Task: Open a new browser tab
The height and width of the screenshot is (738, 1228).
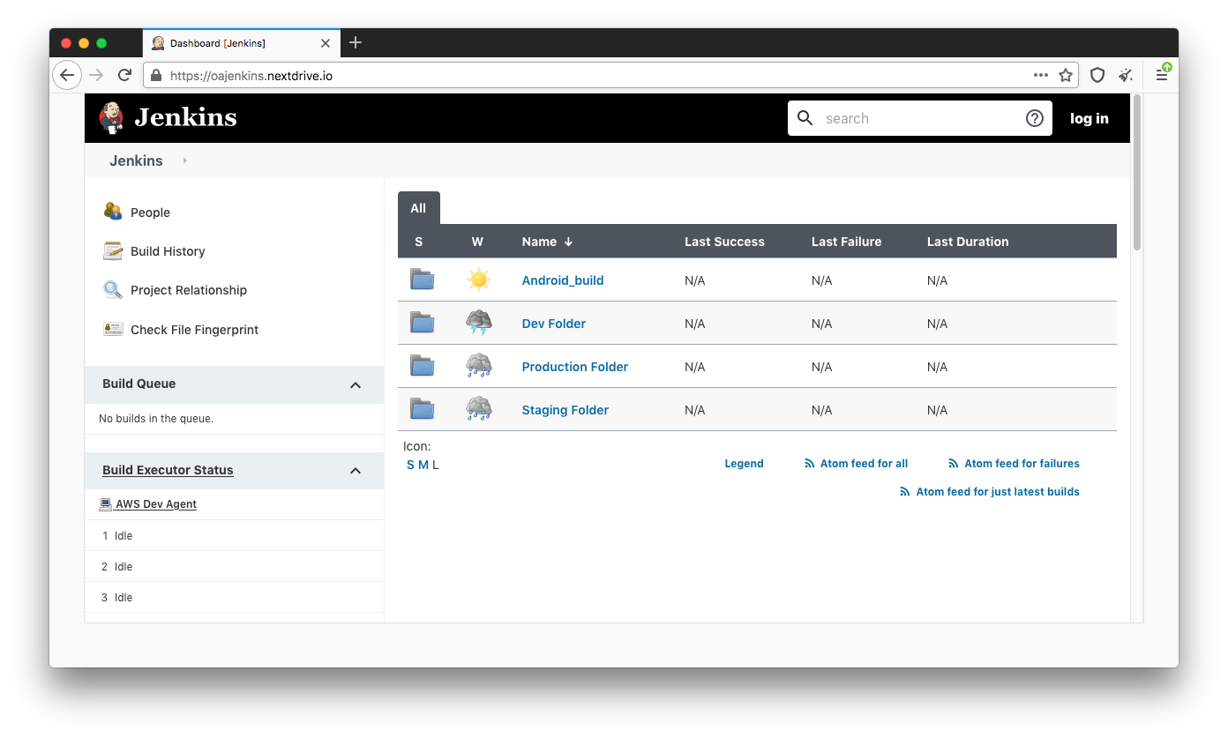Action: pyautogui.click(x=356, y=42)
